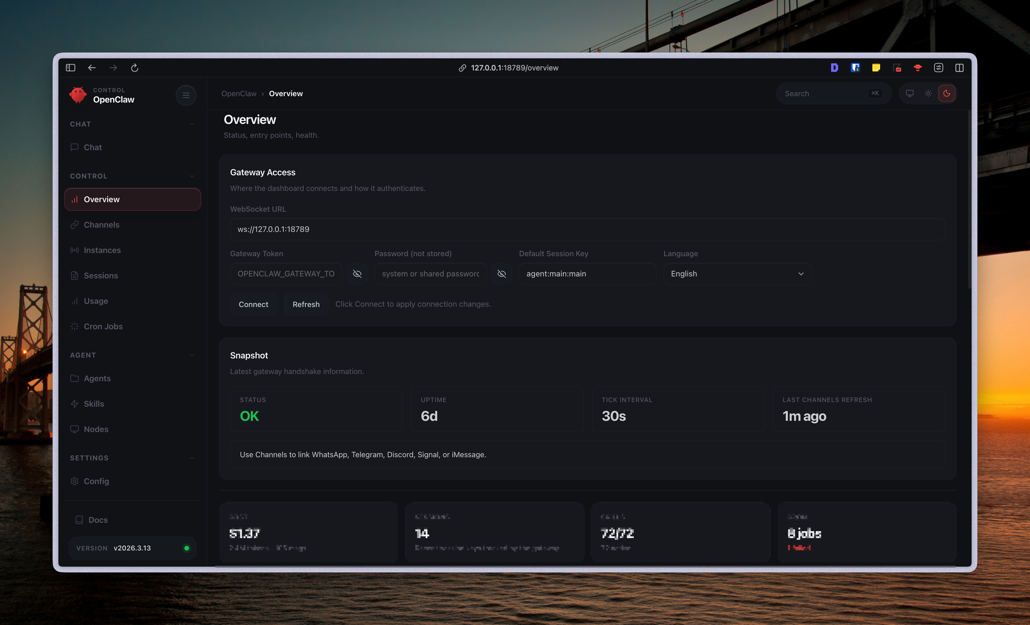Collapse the SETTINGS sidebar section

point(192,457)
